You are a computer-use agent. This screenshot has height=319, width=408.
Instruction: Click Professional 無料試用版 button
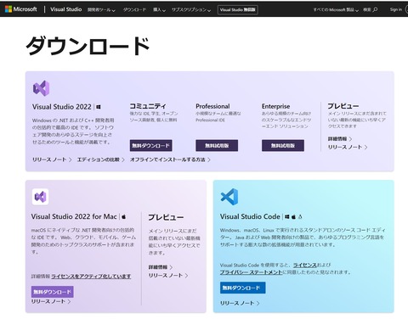[217, 145]
